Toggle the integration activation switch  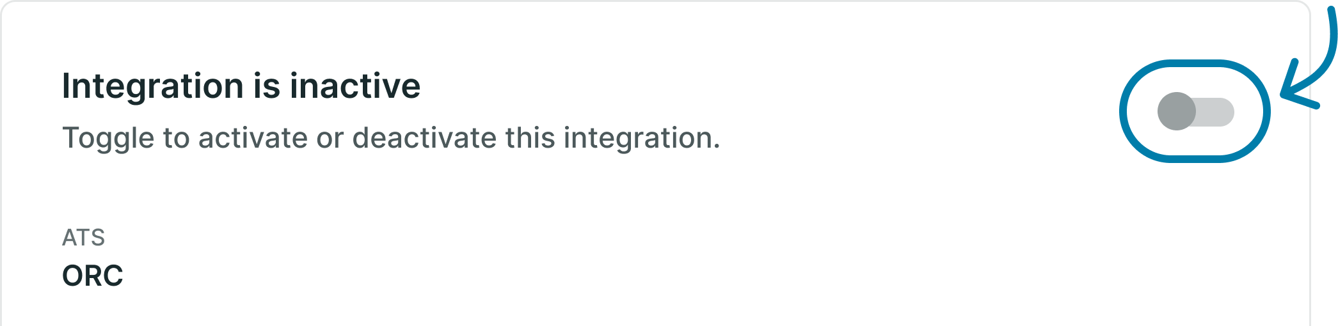[1195, 111]
